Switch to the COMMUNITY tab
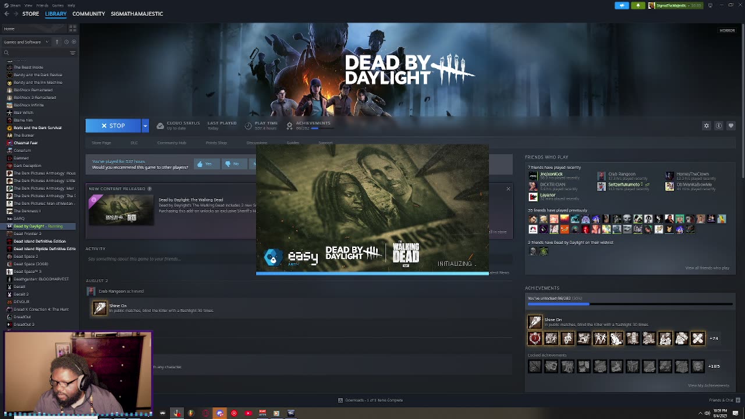 point(88,13)
